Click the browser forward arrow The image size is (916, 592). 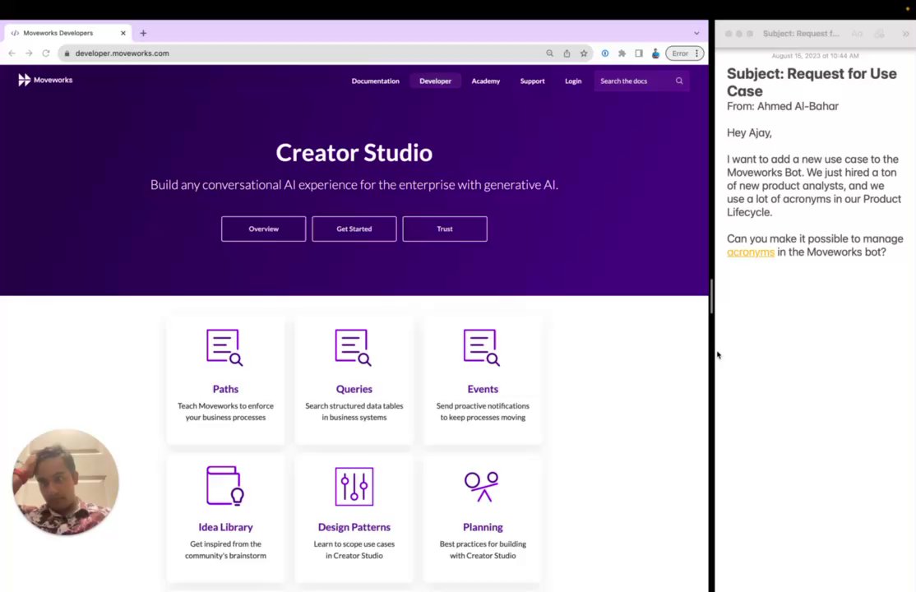point(29,53)
